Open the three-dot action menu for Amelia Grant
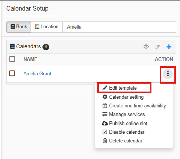180x159 pixels. tap(168, 74)
